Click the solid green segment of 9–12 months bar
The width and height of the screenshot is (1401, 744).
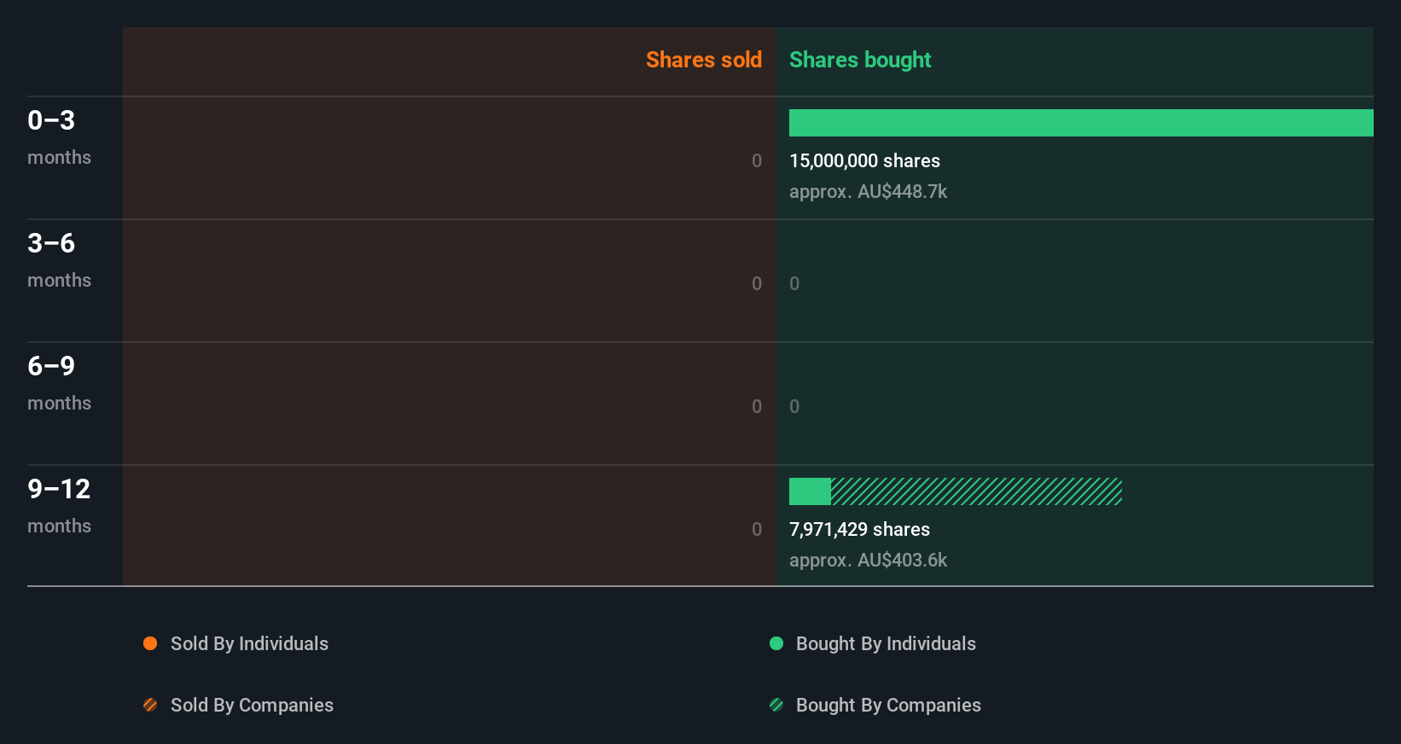(810, 491)
